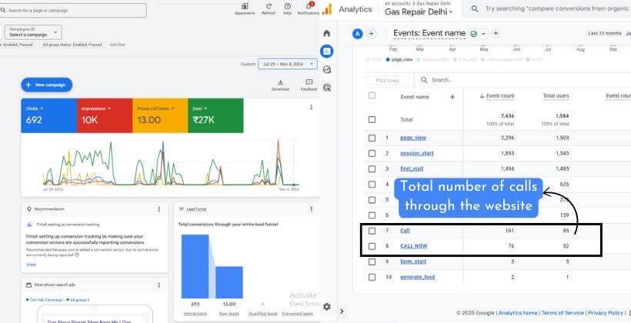The height and width of the screenshot is (323, 631).
Task: Add a new comparison next to segment A
Action: click(x=372, y=34)
